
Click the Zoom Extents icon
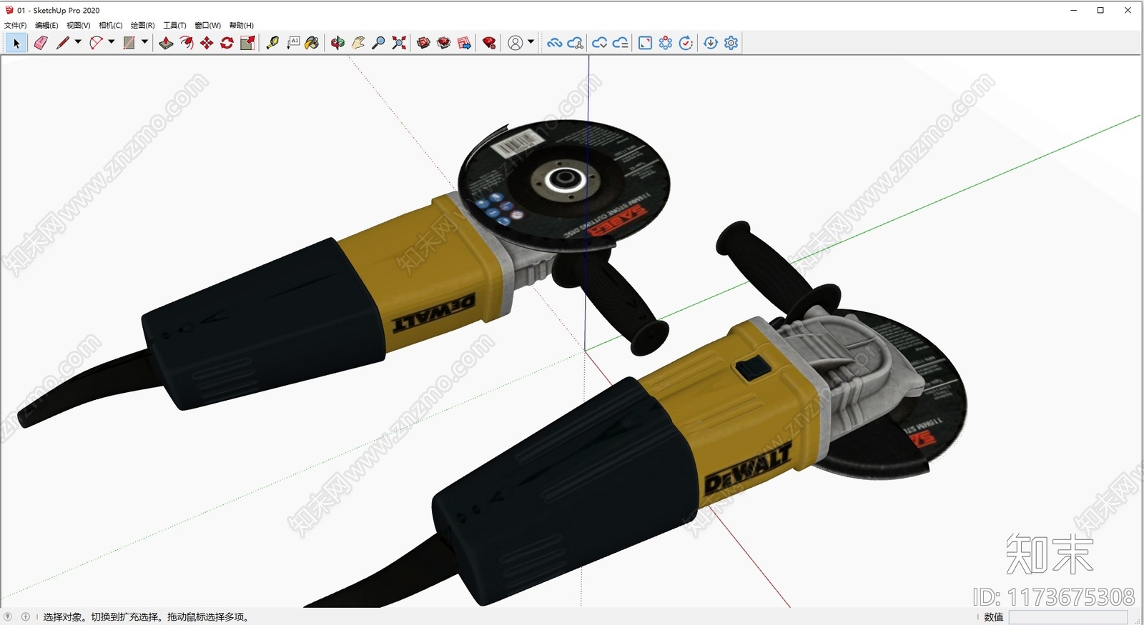point(399,44)
